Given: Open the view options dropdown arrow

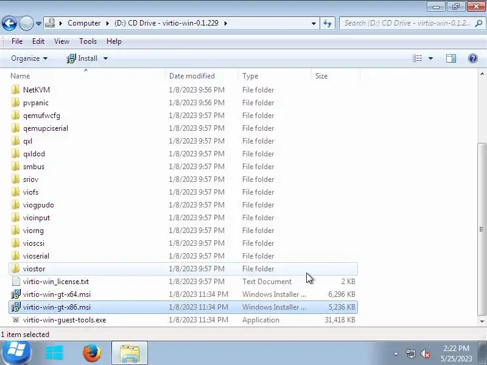Looking at the screenshot, I should pyautogui.click(x=430, y=58).
